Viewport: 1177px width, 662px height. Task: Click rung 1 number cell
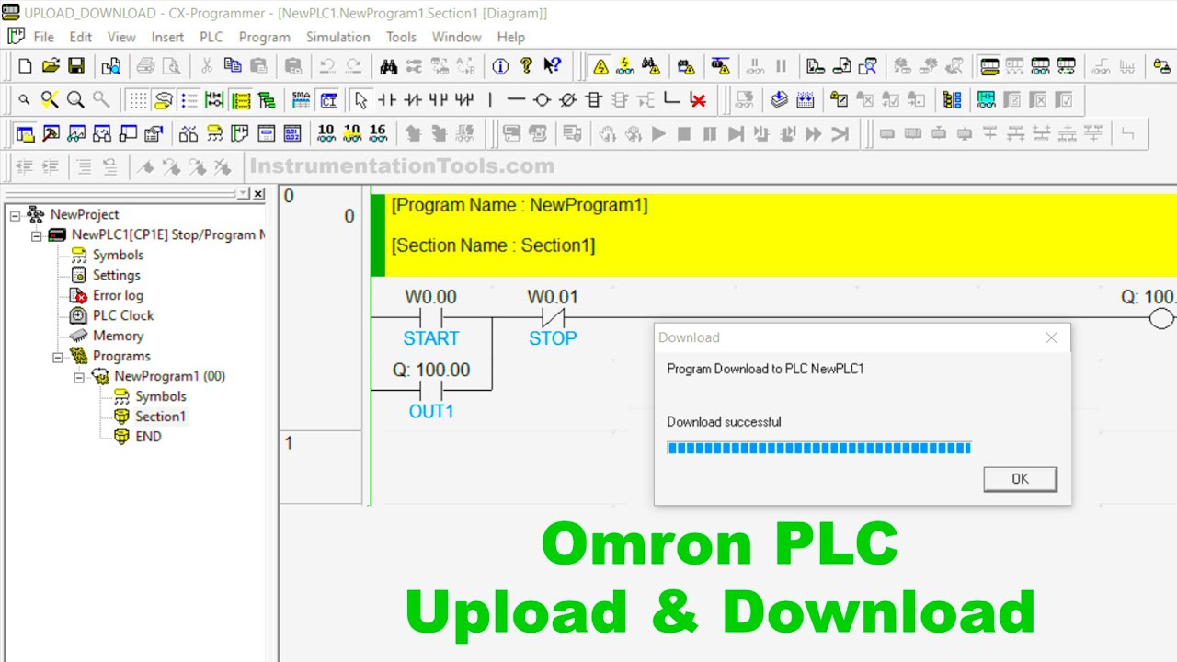click(x=320, y=467)
